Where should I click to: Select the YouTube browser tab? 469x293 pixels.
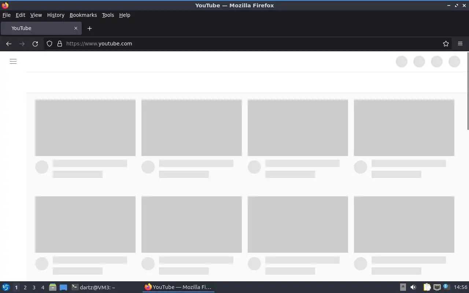(41, 28)
